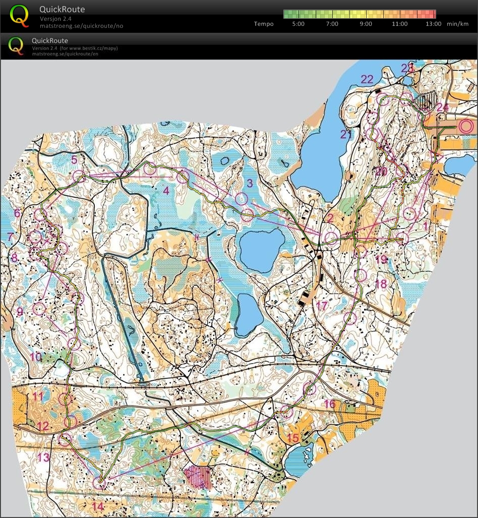This screenshot has width=478, height=518.
Task: Click control number 4 on the map
Action: (166, 190)
